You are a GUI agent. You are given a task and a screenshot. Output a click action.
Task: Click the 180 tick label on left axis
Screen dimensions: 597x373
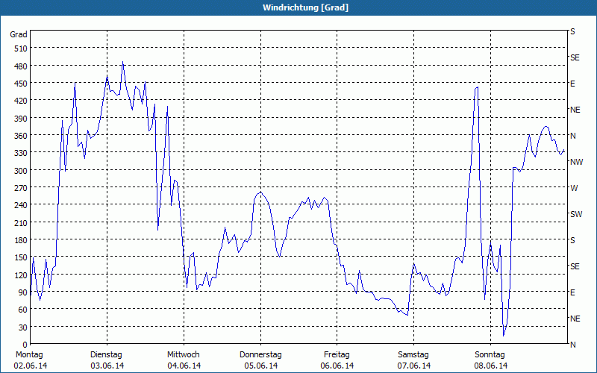click(19, 240)
